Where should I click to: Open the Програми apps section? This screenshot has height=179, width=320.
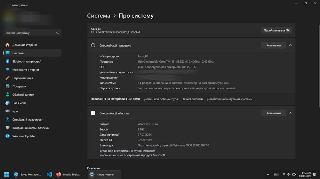(x=19, y=86)
